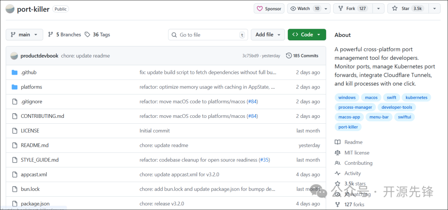Open appcast.xml file name
This screenshot has width=448, height=210.
pos(34,174)
